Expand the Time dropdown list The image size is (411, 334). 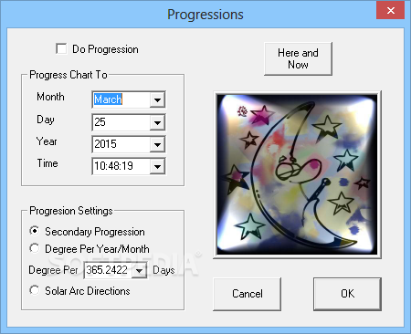[157, 166]
